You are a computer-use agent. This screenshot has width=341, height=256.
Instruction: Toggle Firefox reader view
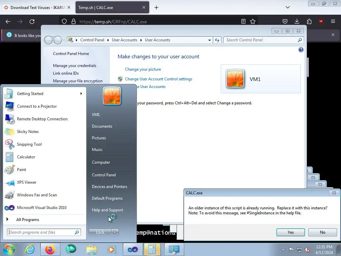click(x=243, y=21)
